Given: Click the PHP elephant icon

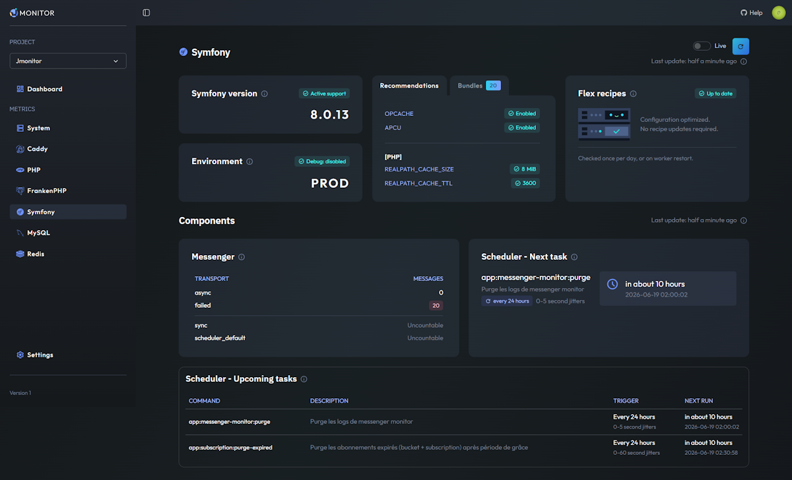Looking at the screenshot, I should [20, 170].
